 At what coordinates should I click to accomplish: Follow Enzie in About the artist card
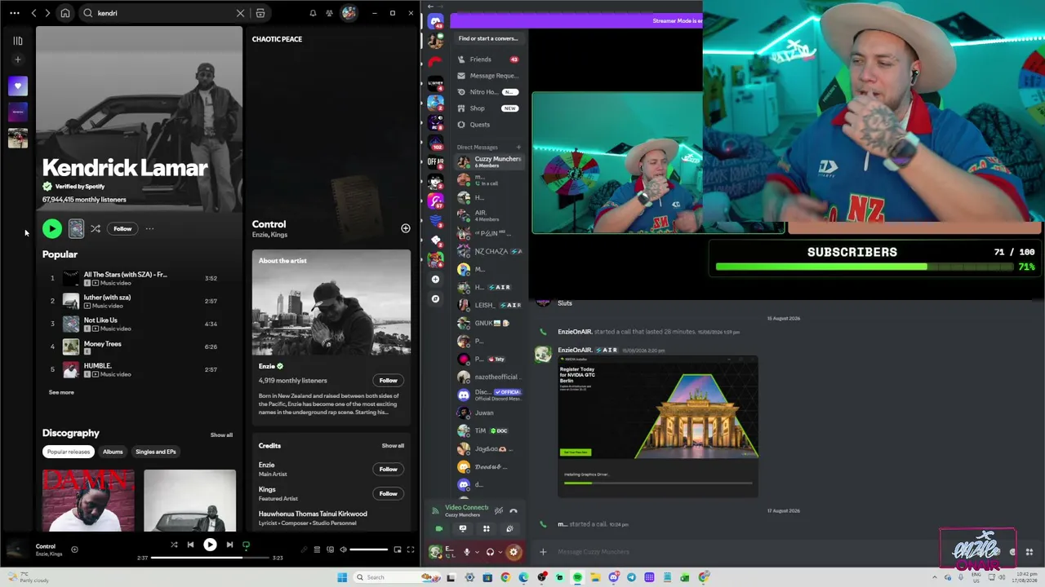click(388, 380)
